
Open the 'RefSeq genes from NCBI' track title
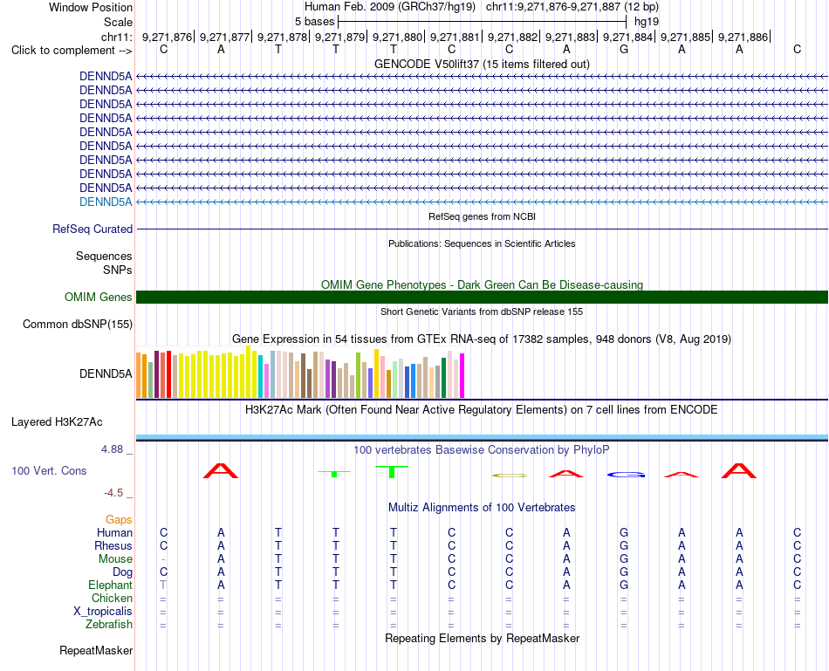click(x=482, y=216)
